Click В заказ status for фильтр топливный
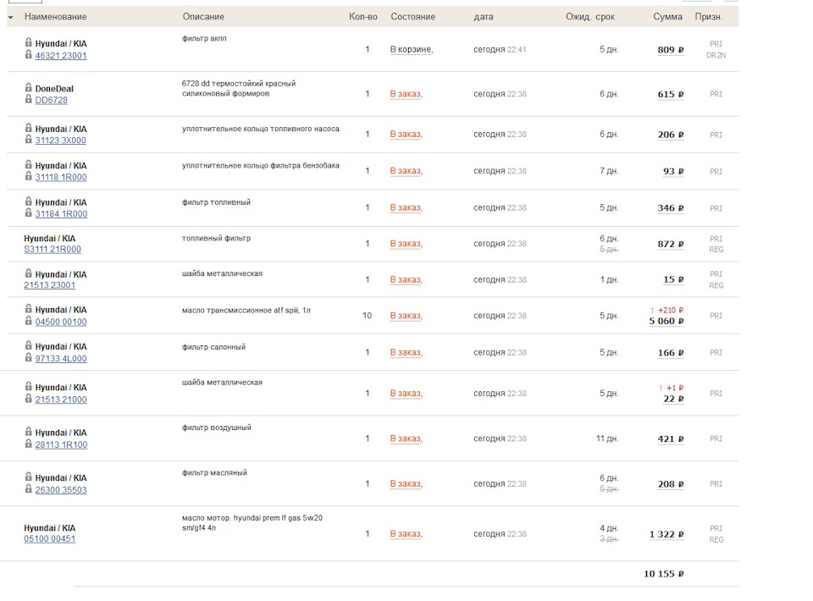The width and height of the screenshot is (813, 601). pos(406,207)
